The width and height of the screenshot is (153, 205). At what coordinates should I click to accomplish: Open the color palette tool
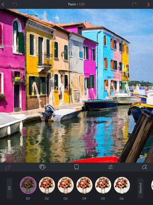click(x=42, y=167)
